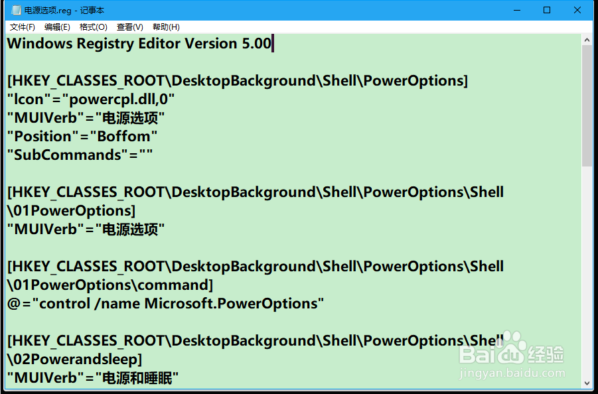This screenshot has width=598, height=394.
Task: Click the "Icon"="powercpl.dll,0" line
Action: point(91,99)
